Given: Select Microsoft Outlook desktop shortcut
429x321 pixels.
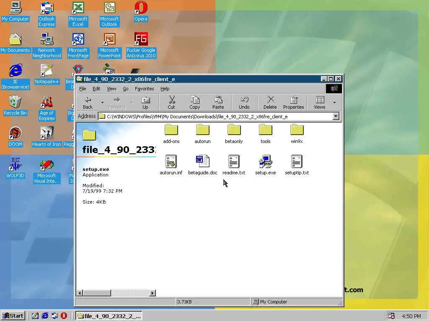Looking at the screenshot, I should [x=109, y=14].
